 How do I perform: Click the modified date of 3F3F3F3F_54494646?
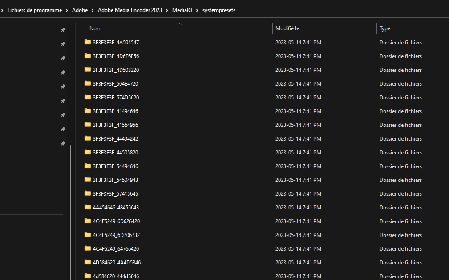click(x=299, y=166)
